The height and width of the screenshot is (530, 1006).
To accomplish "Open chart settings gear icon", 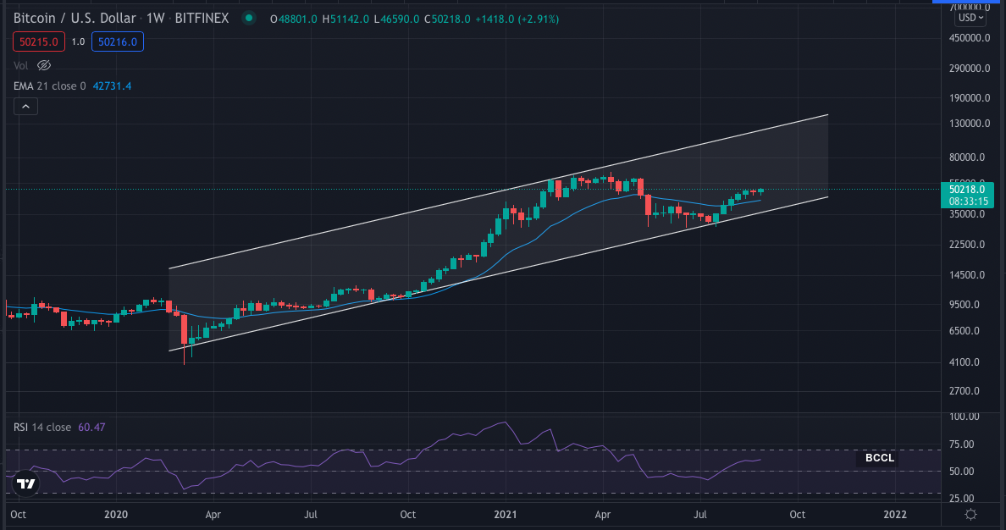I will 971,514.
